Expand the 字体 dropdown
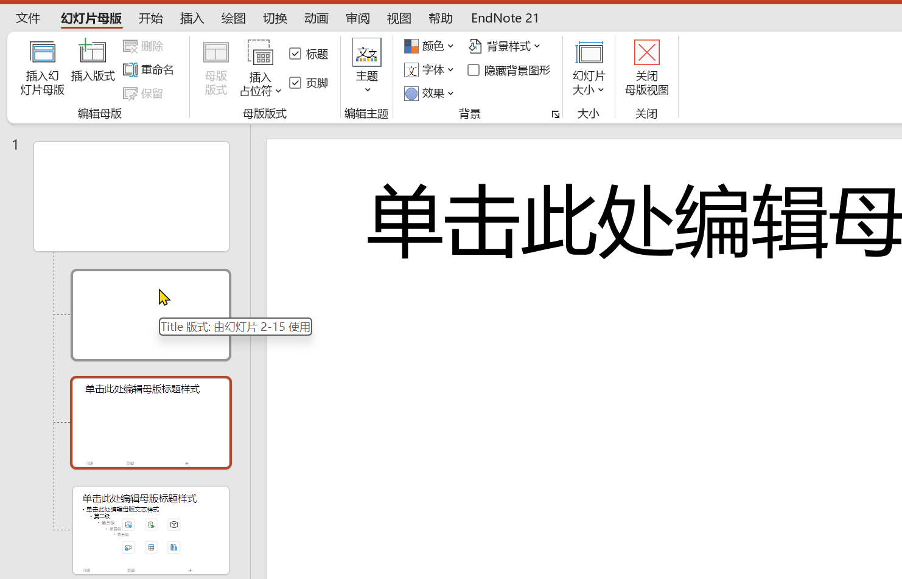Image resolution: width=902 pixels, height=579 pixels. 429,70
